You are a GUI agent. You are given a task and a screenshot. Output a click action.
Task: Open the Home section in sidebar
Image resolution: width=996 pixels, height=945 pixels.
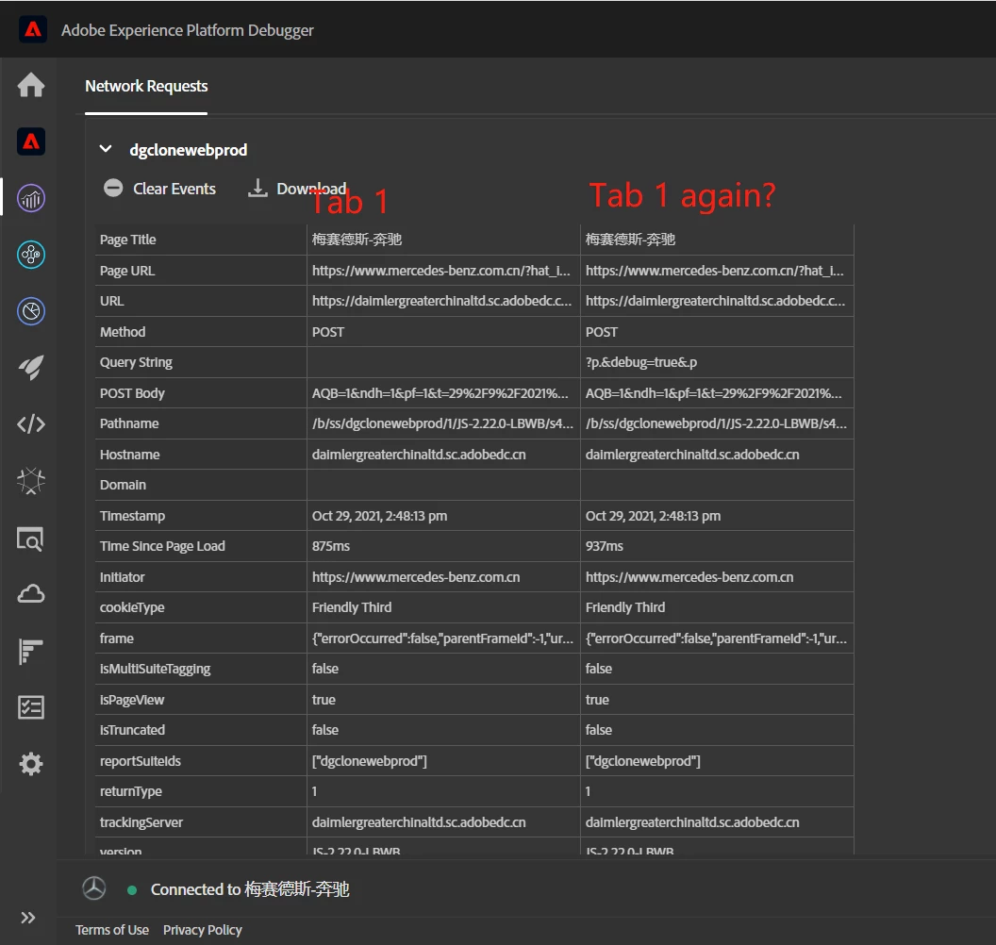coord(30,85)
